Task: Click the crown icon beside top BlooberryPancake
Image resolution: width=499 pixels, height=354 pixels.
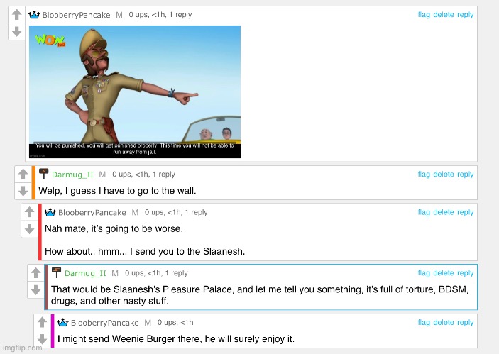Action: tap(34, 15)
